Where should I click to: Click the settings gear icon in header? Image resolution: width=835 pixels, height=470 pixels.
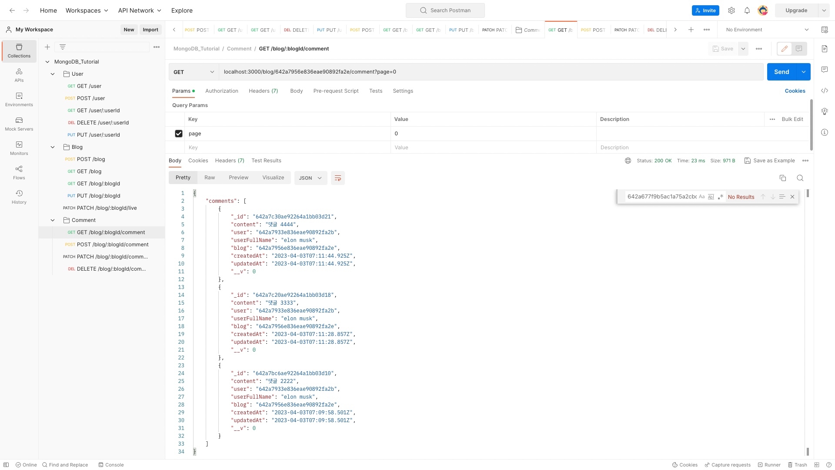click(x=731, y=10)
